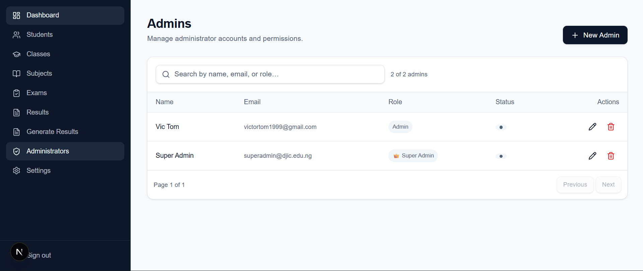Click the Exams clipboard icon
Screen dimensions: 643x271
click(16, 93)
